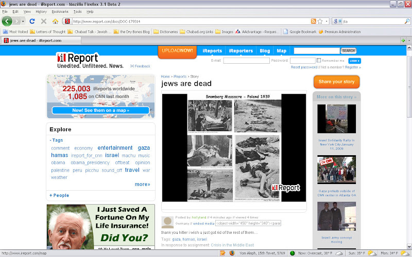Click the search magnifier icon in Firefox toolbar
This screenshot has width=412, height=257.
(x=407, y=21)
